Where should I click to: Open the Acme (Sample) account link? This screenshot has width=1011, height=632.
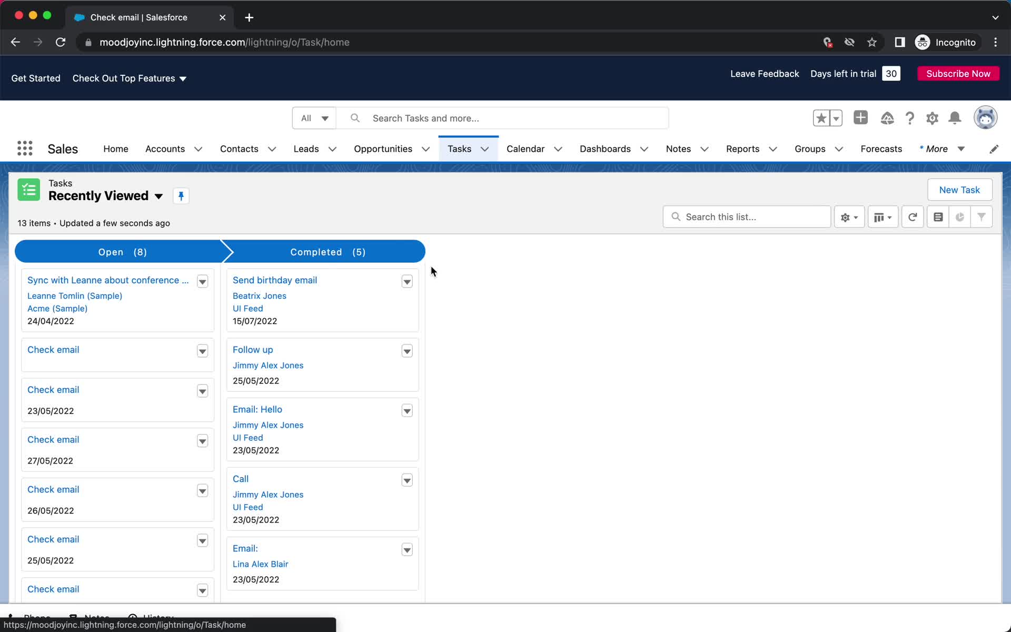(57, 309)
